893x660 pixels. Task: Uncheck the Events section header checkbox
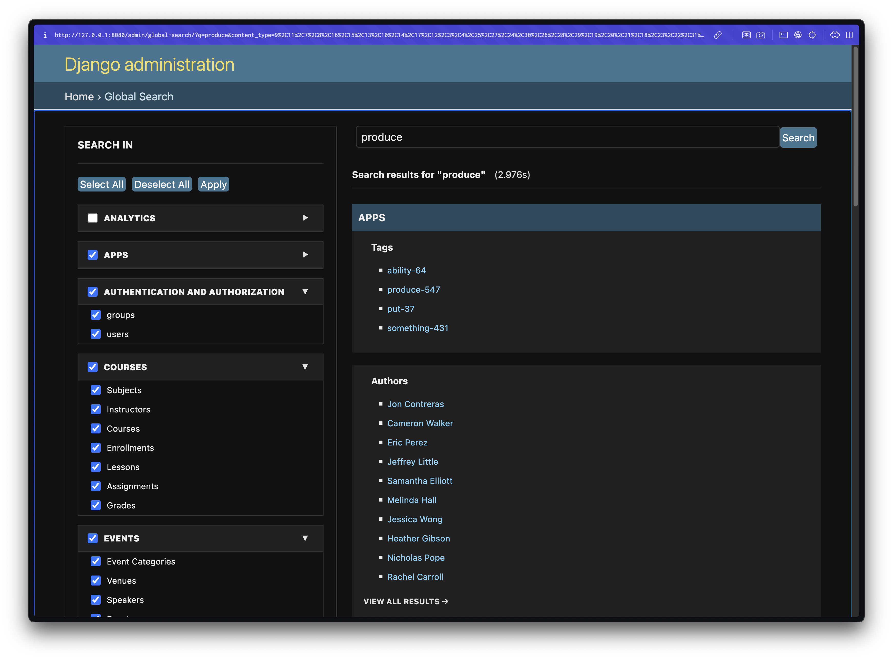[x=93, y=538]
